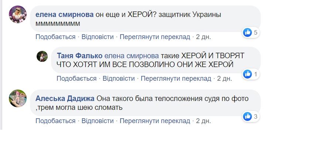The width and height of the screenshot is (317, 150).
Task: Click the like reaction icon with 3 likes
Action: click(247, 117)
